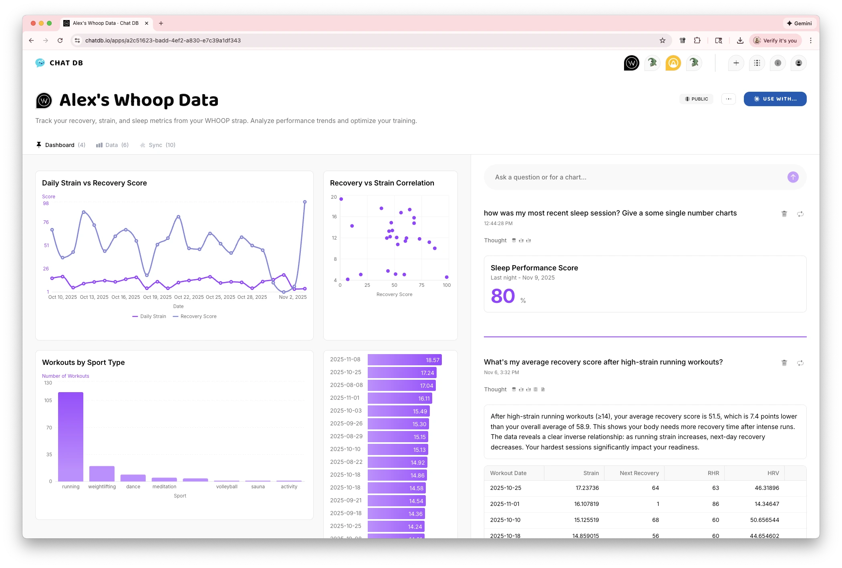Rerun the sleep session question
Viewport: 842px width, 568px height.
(x=800, y=214)
